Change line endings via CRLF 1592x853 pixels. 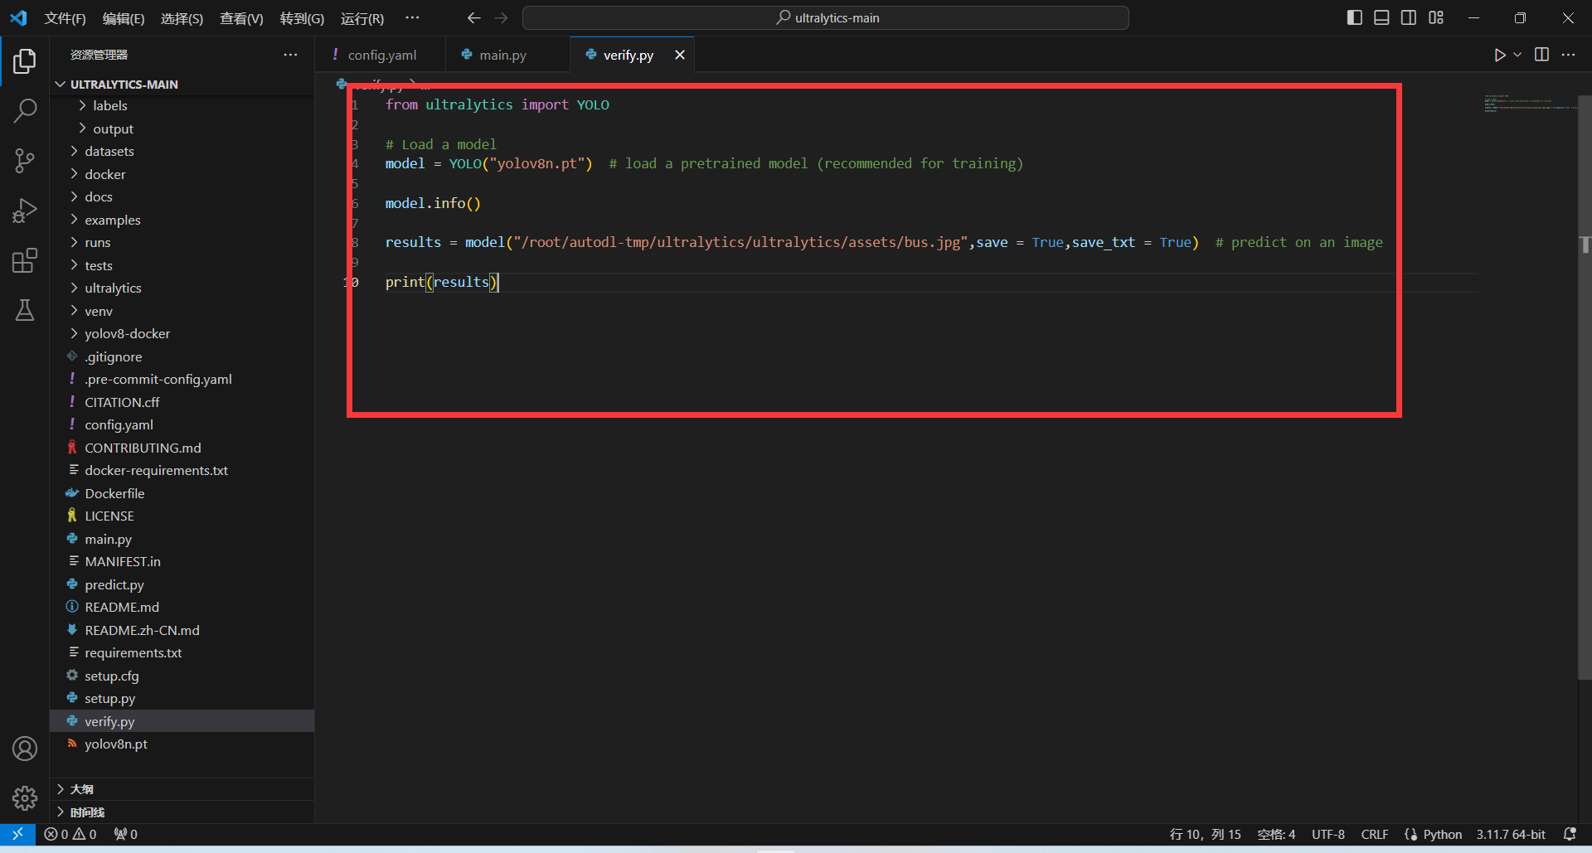[1374, 834]
